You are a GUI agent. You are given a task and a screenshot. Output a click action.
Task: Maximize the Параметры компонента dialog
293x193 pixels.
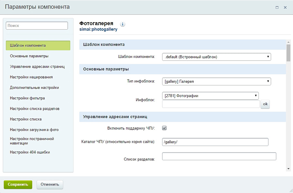277,7
